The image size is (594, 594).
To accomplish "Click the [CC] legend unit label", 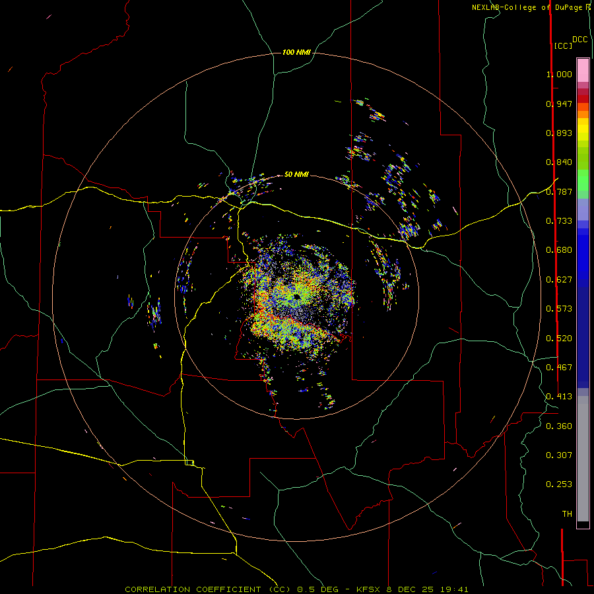I will (563, 46).
